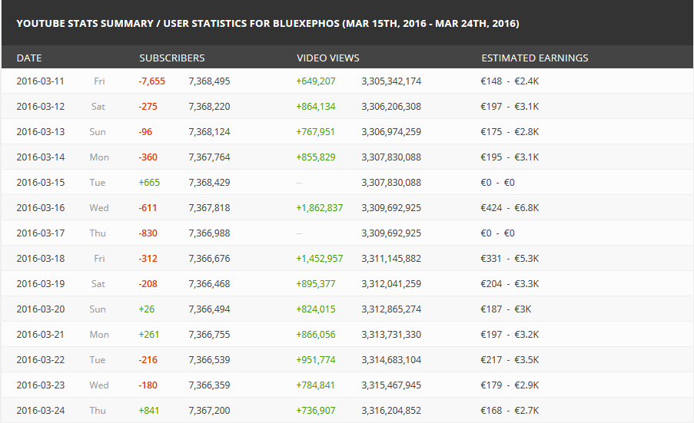
Task: Click views gain +824,015
Action: [316, 309]
